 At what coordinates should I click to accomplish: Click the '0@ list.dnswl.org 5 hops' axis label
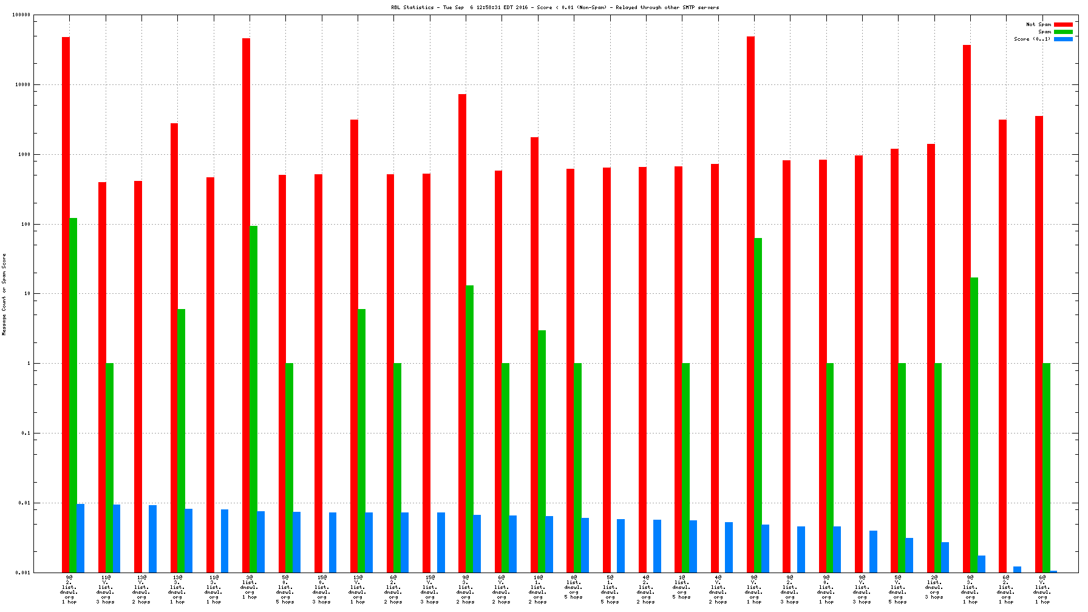pos(574,587)
